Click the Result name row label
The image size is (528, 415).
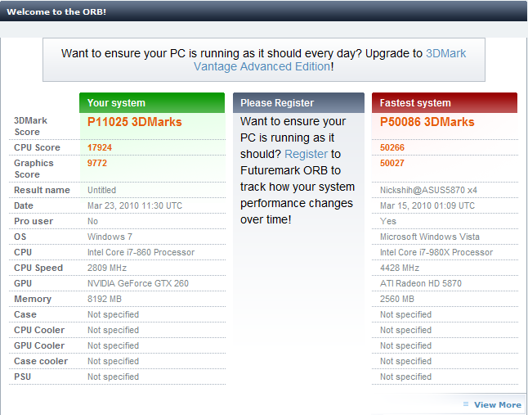coord(42,190)
